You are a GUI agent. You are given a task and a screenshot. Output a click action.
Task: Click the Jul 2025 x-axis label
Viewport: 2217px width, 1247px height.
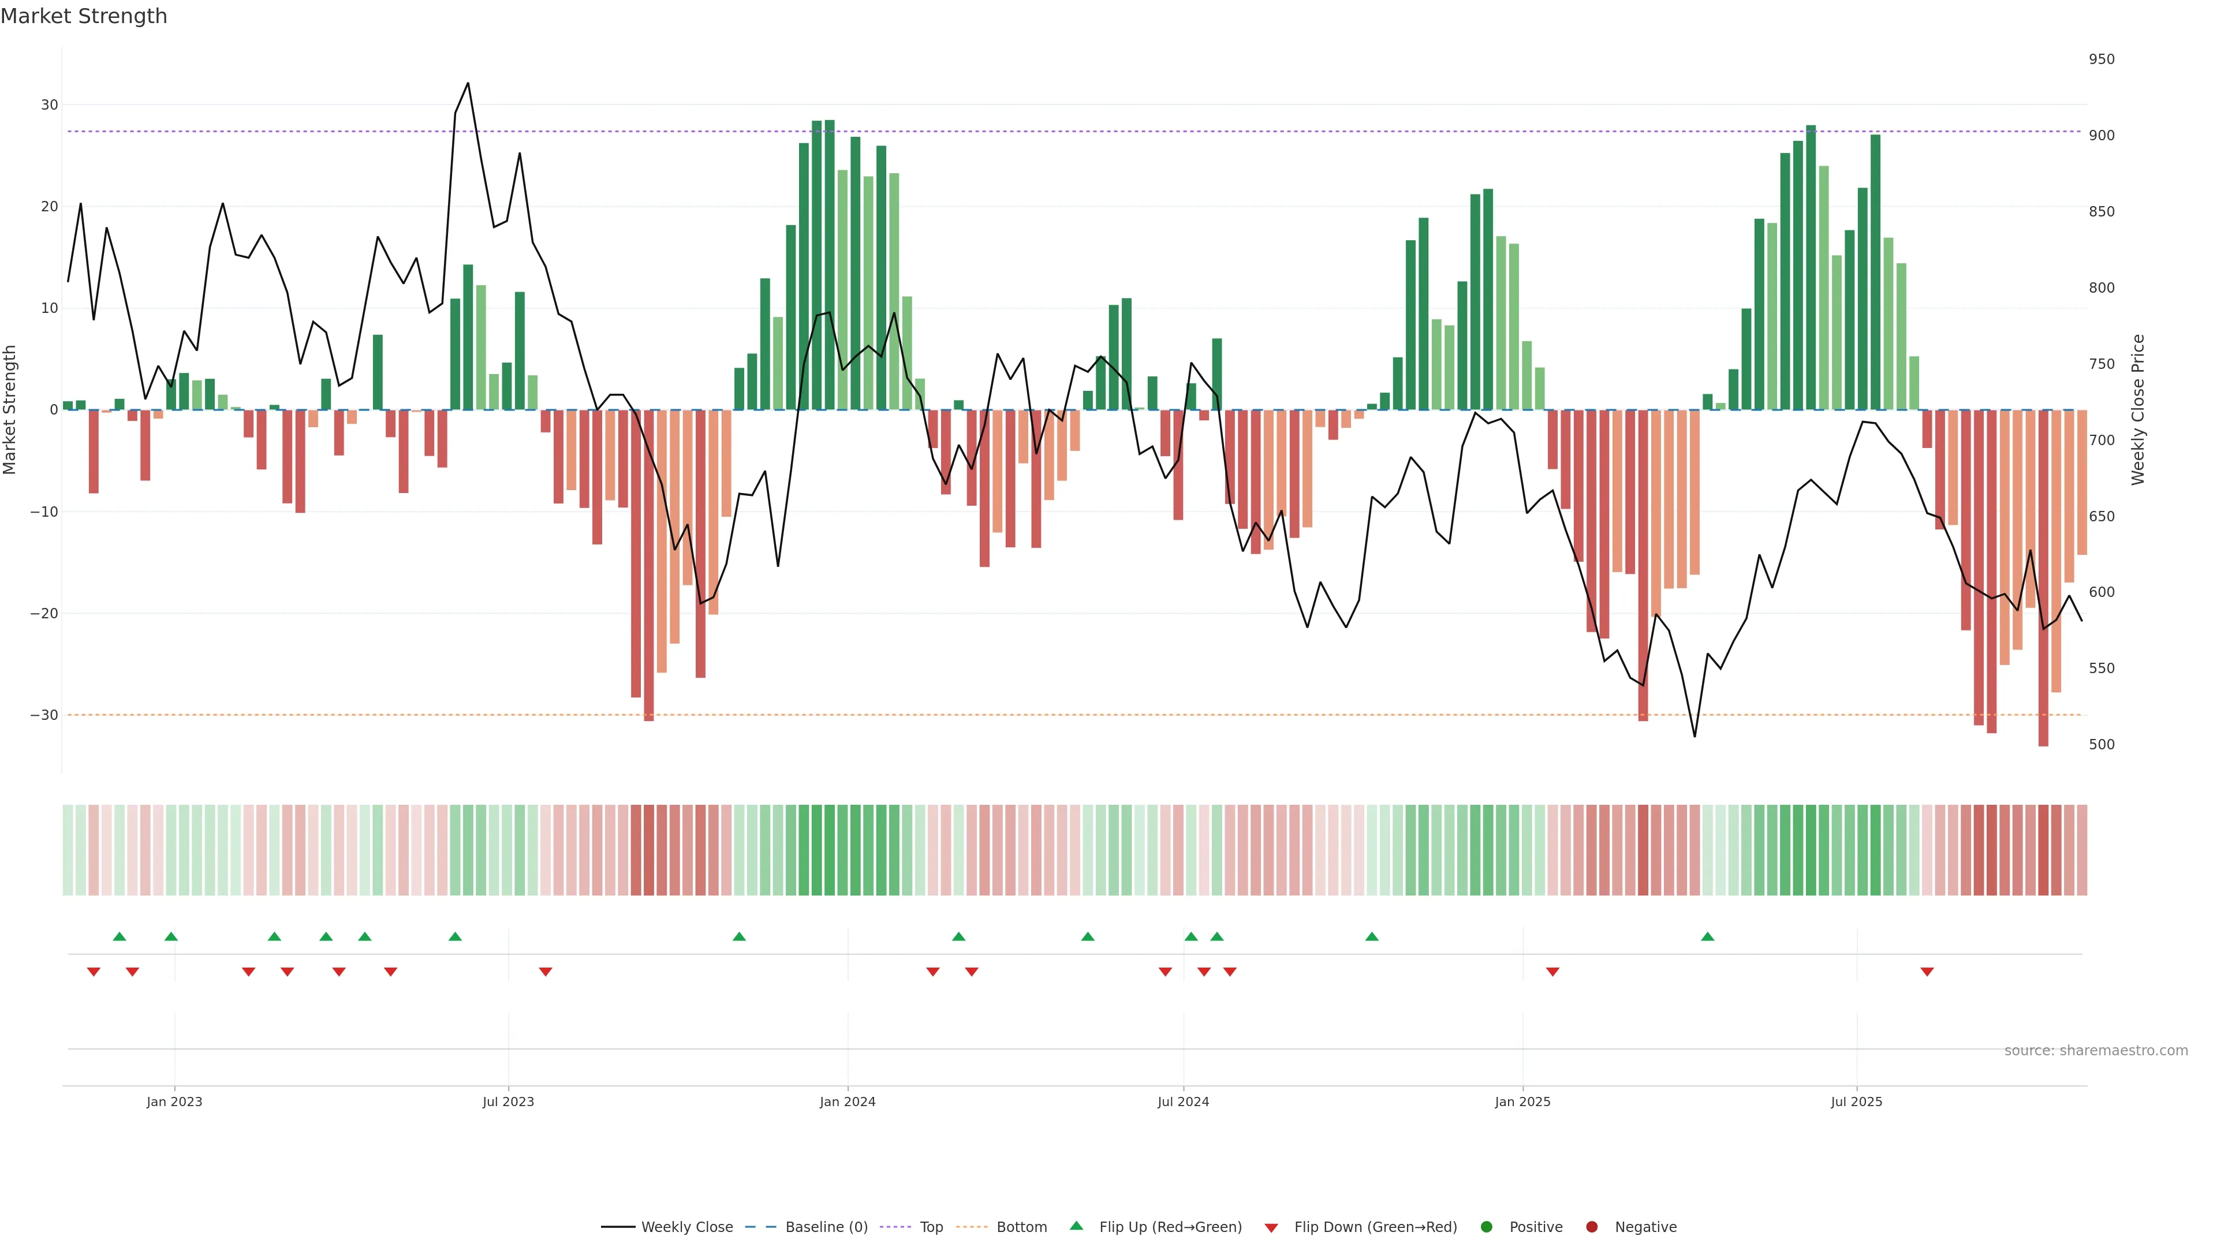click(1856, 1102)
